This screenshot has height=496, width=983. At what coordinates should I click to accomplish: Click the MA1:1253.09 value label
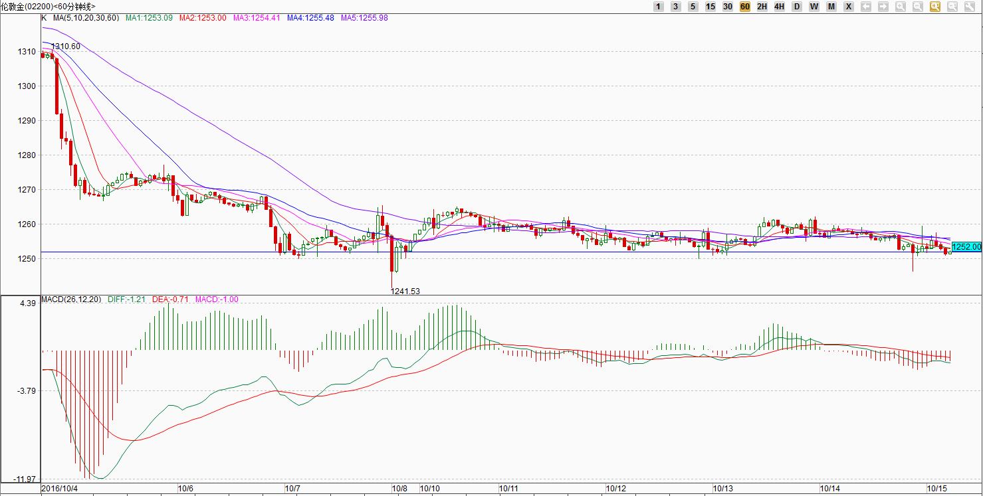[x=149, y=18]
